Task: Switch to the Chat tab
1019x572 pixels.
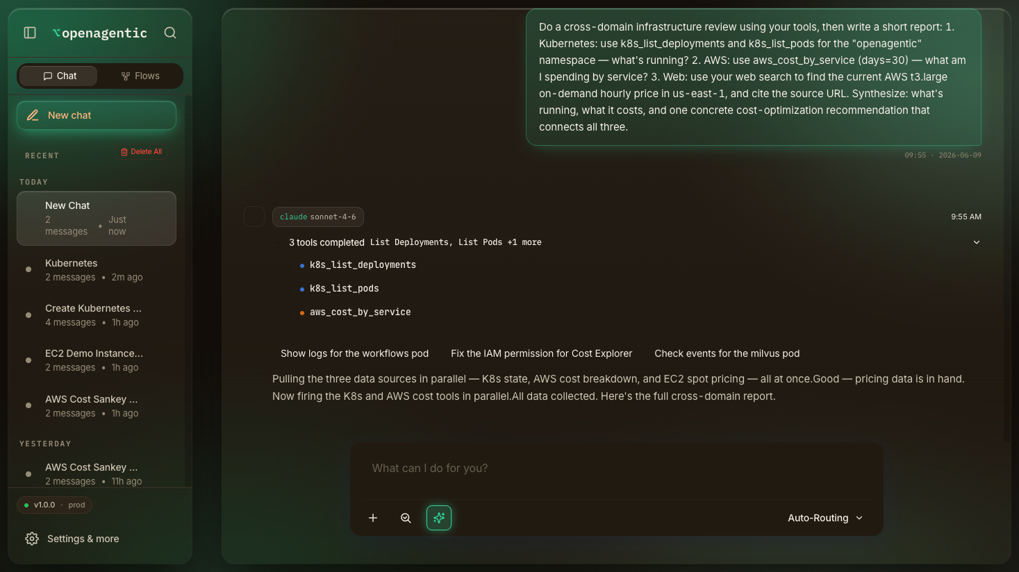Action: coord(58,76)
